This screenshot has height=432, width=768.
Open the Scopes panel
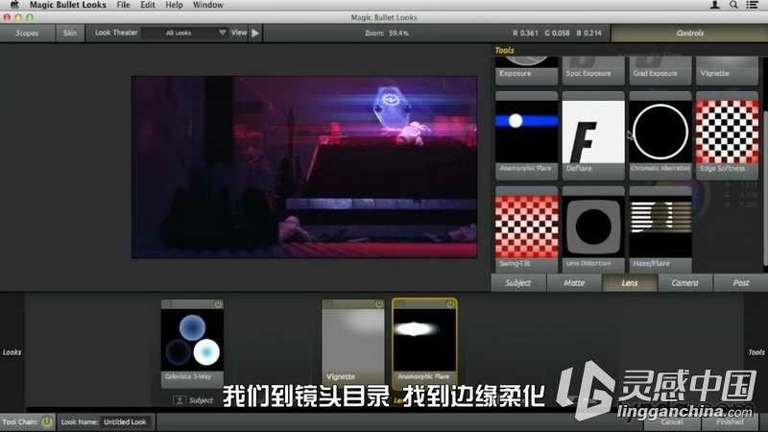coord(27,33)
